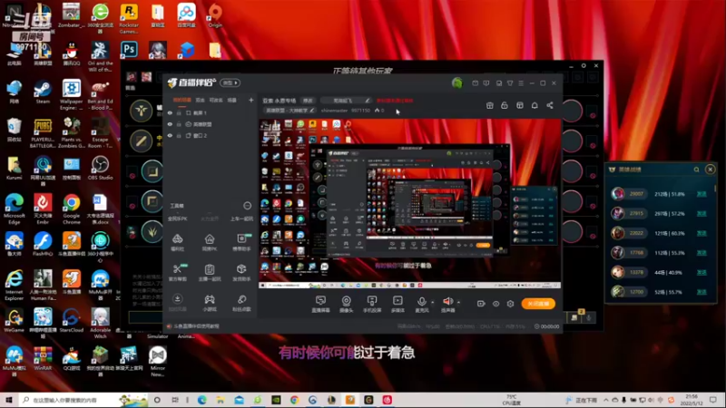The width and height of the screenshot is (726, 408).
Task: Click the mode switch pill beside app logo
Action: pos(231,83)
